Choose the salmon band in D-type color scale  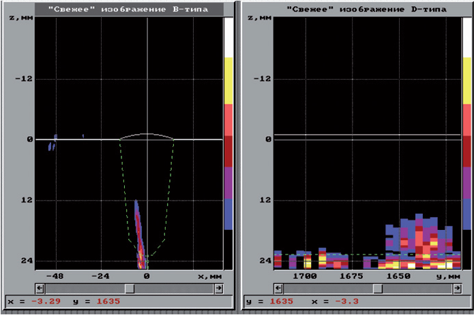click(x=468, y=120)
